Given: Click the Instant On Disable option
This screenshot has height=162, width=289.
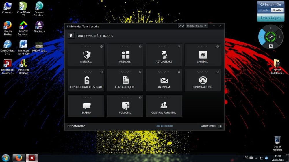Looking at the screenshot, I should pyautogui.click(x=277, y=10).
